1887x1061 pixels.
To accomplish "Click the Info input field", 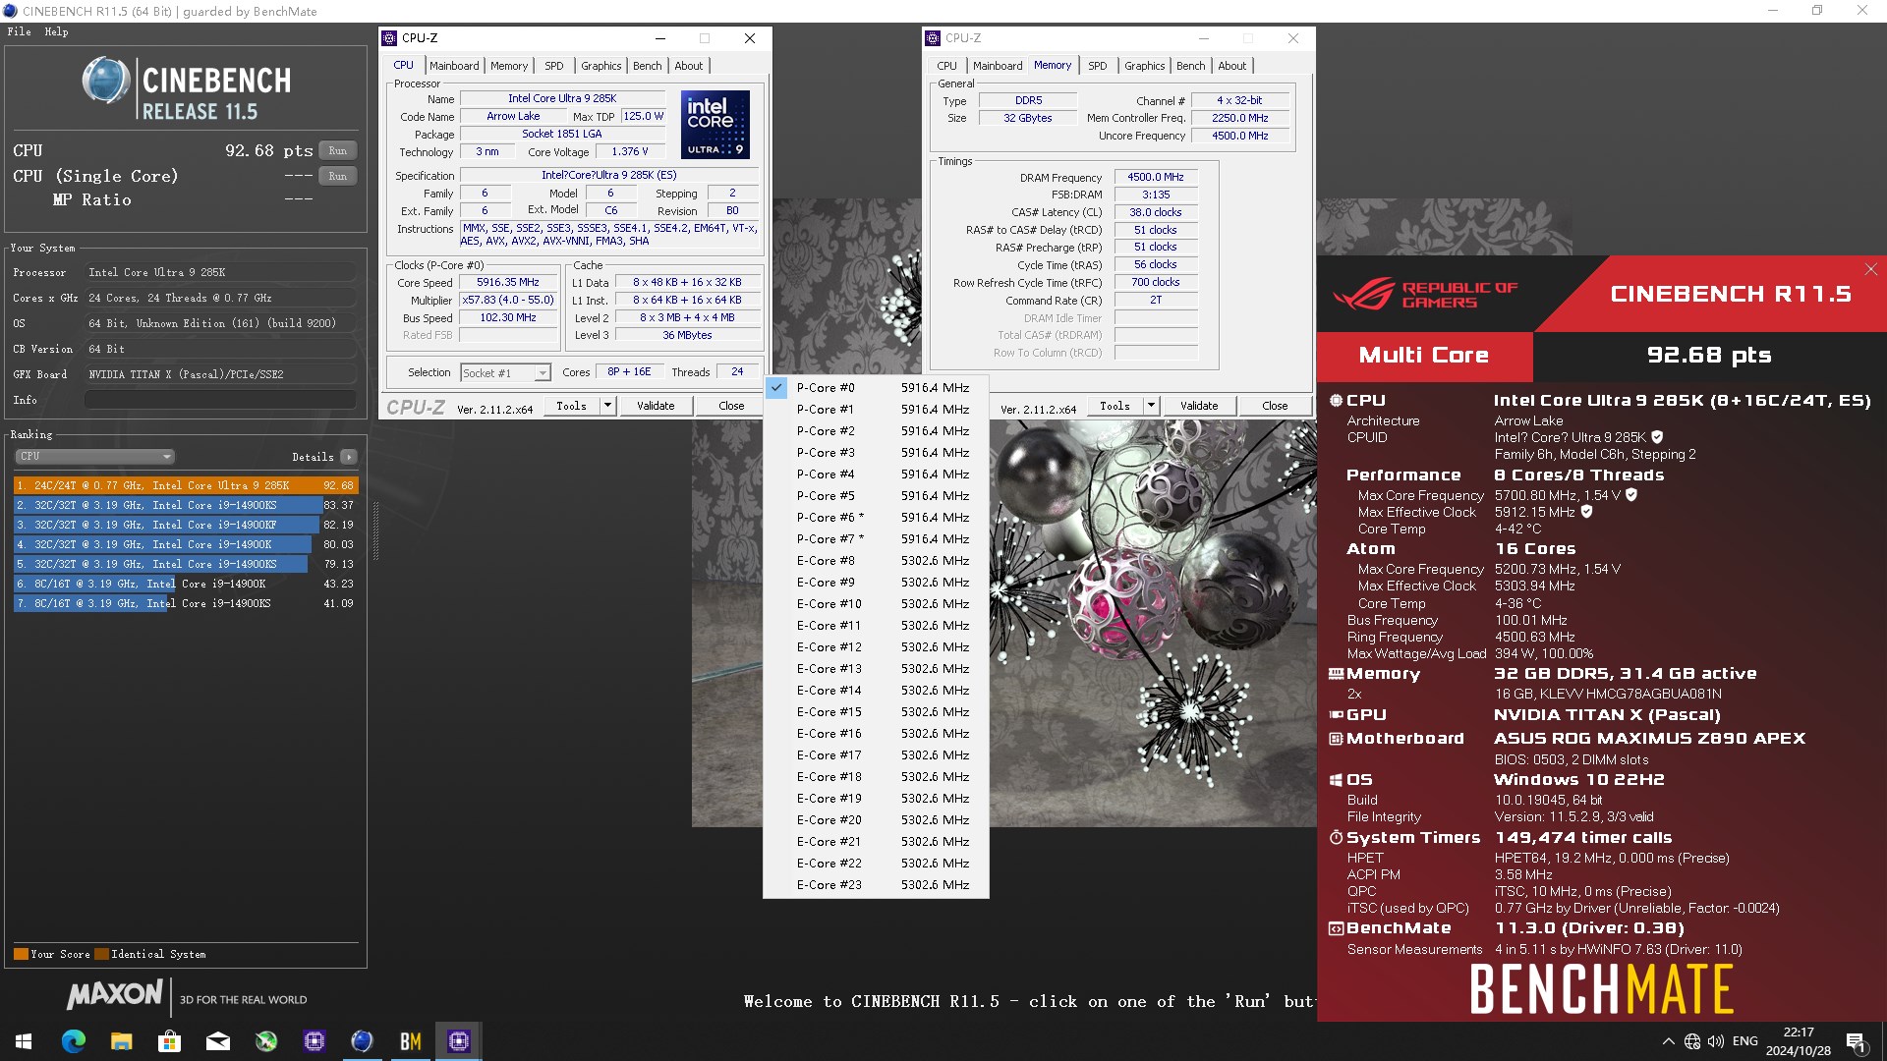I will point(220,400).
